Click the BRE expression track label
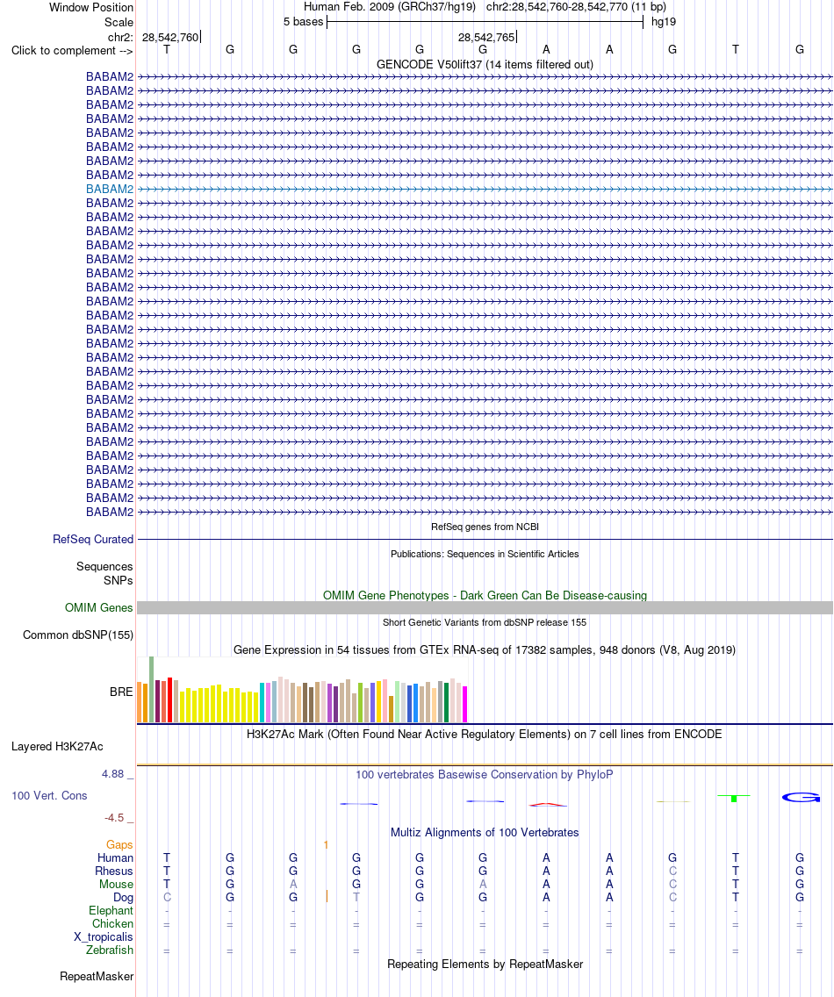The width and height of the screenshot is (834, 997). (121, 692)
